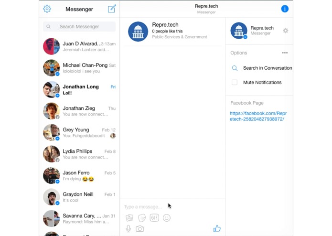Click the Search in Conversation magnifier icon
332x236 pixels.
tap(235, 68)
